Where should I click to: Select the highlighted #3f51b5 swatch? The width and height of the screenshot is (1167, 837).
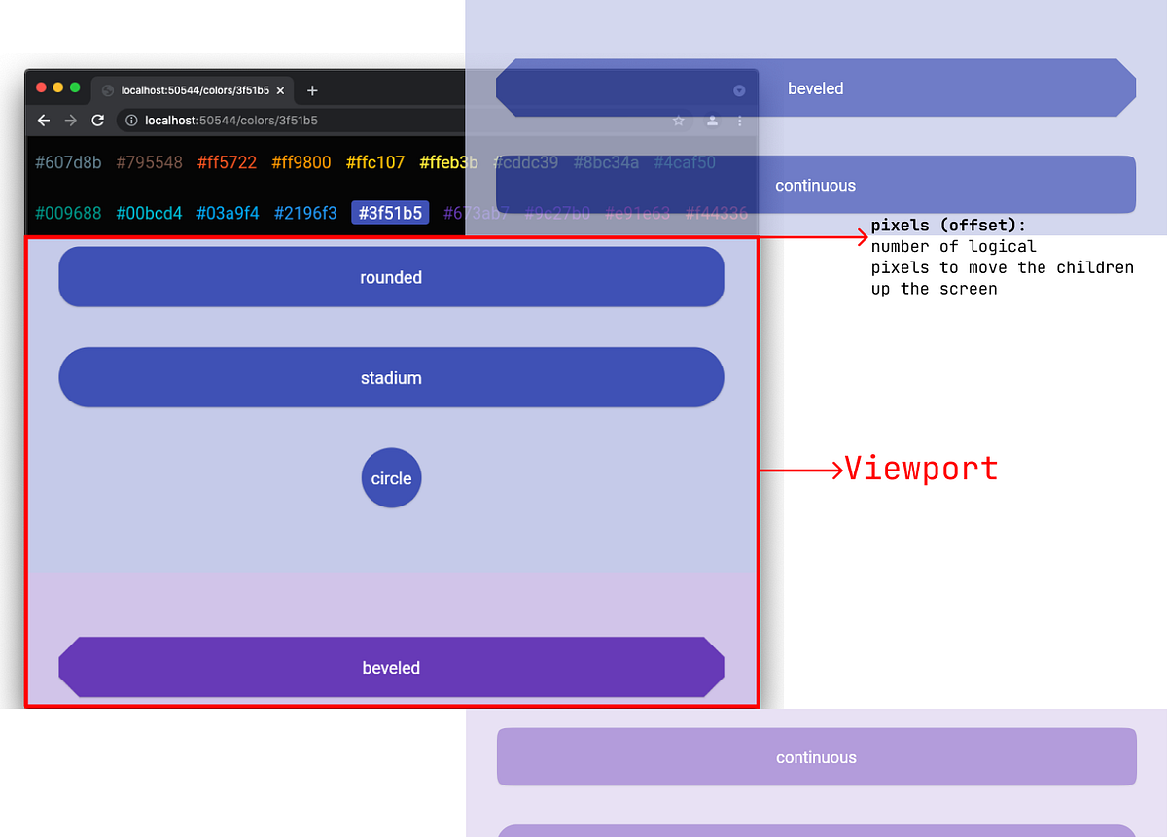[x=390, y=212]
